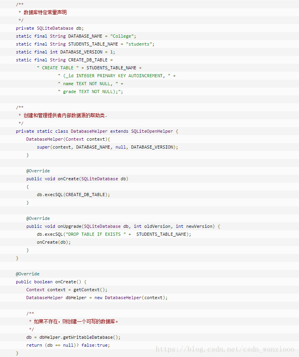
Task: Click the db = dbHelper.getWritableDatabase() line
Action: [x=73, y=338]
